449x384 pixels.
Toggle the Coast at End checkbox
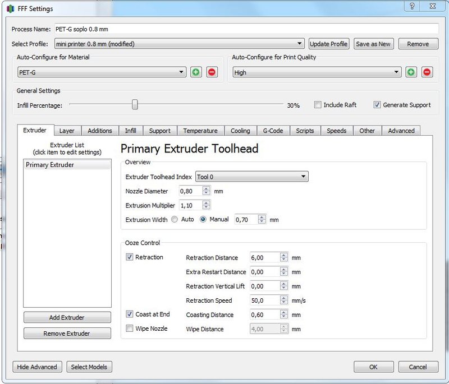(130, 314)
